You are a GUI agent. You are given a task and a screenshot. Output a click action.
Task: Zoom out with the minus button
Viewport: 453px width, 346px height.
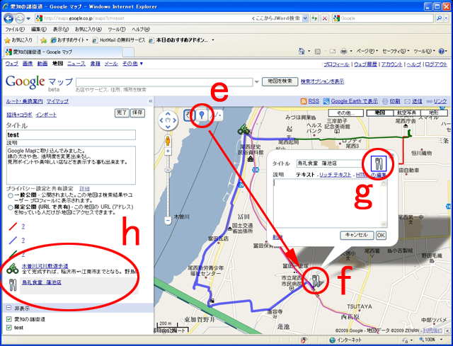pos(168,220)
